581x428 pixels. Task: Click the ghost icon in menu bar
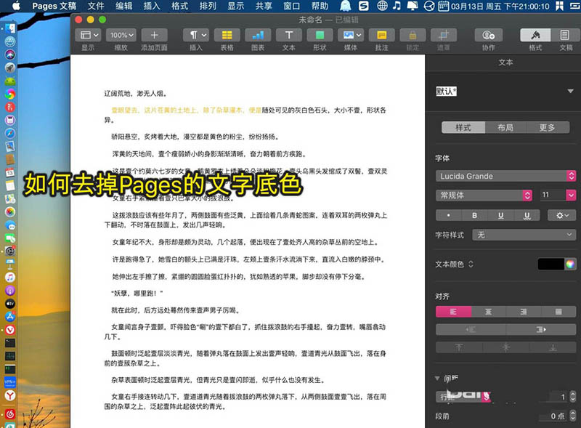[346, 6]
